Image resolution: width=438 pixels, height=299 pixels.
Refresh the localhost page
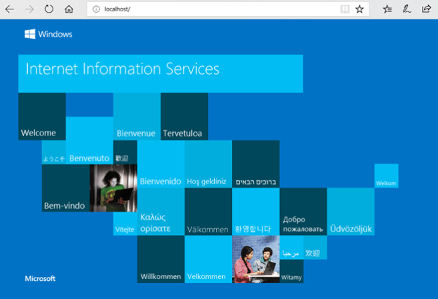[x=49, y=9]
